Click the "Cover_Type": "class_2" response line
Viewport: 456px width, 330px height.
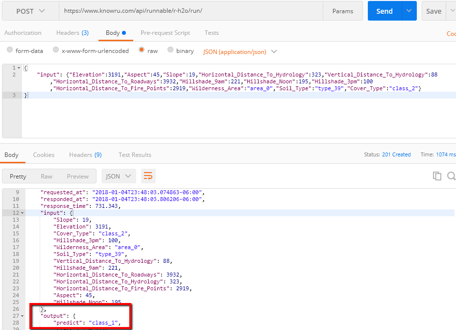point(92,233)
